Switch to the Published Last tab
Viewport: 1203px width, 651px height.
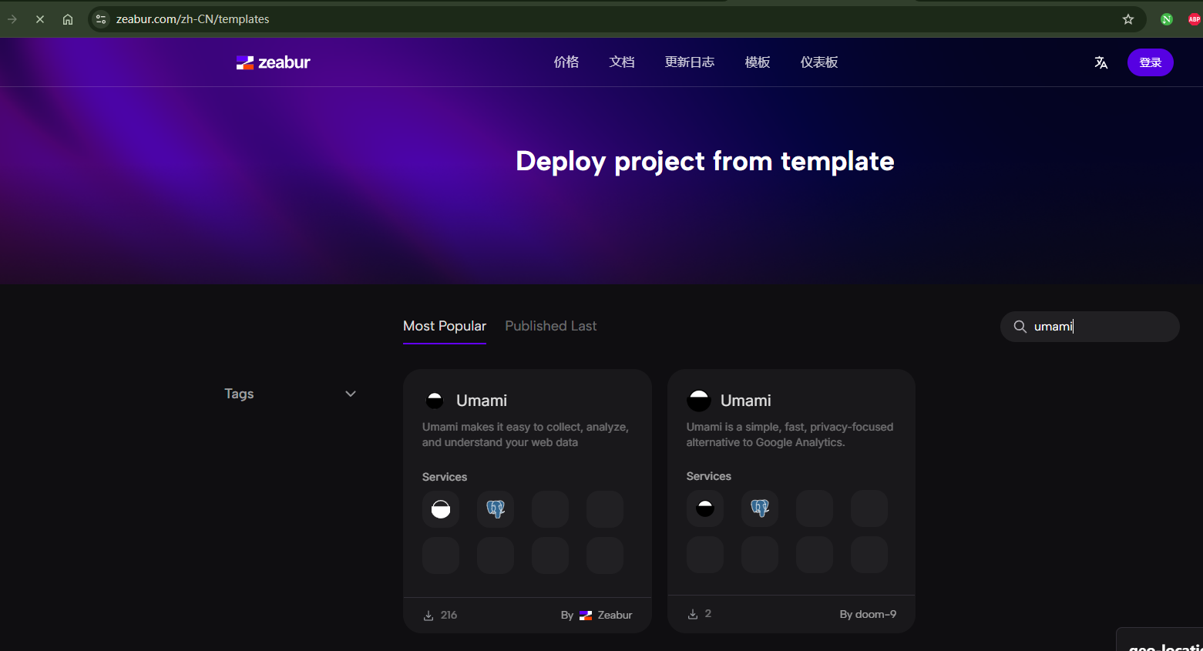(x=551, y=326)
